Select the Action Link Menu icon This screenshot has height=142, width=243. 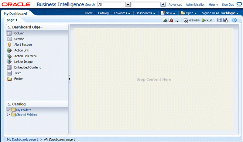click(x=9, y=56)
